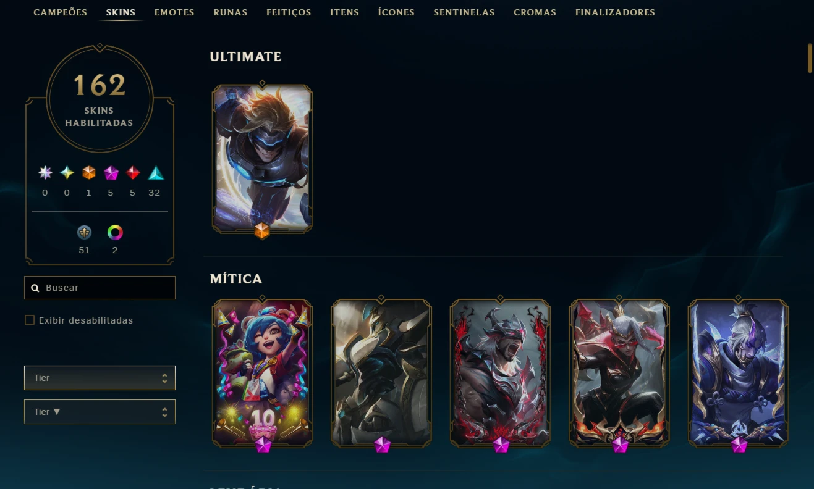Enable the Exibir desabilitadas checkbox

(x=30, y=320)
